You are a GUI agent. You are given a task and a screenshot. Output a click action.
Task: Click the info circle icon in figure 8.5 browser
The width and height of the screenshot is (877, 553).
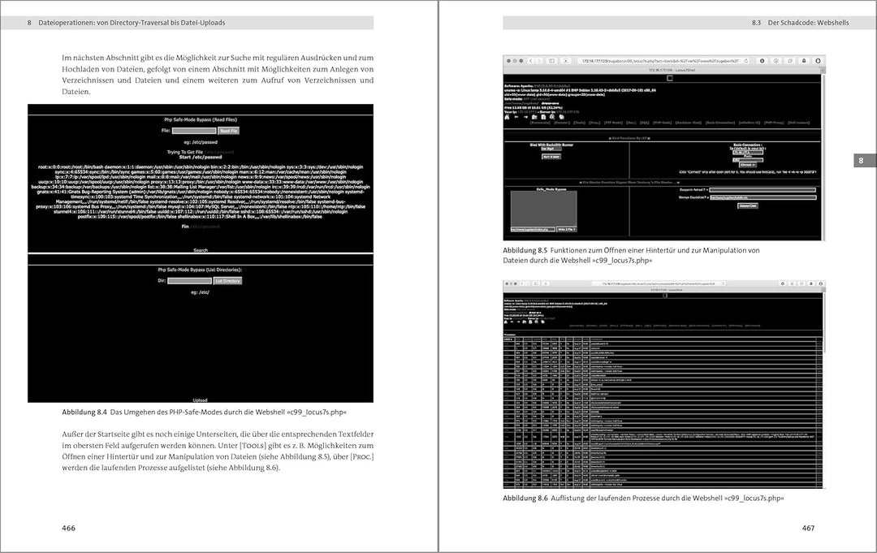point(776,61)
